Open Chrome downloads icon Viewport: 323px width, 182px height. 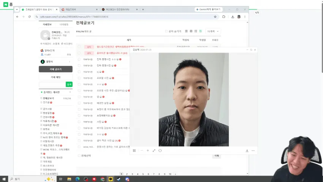(233, 17)
